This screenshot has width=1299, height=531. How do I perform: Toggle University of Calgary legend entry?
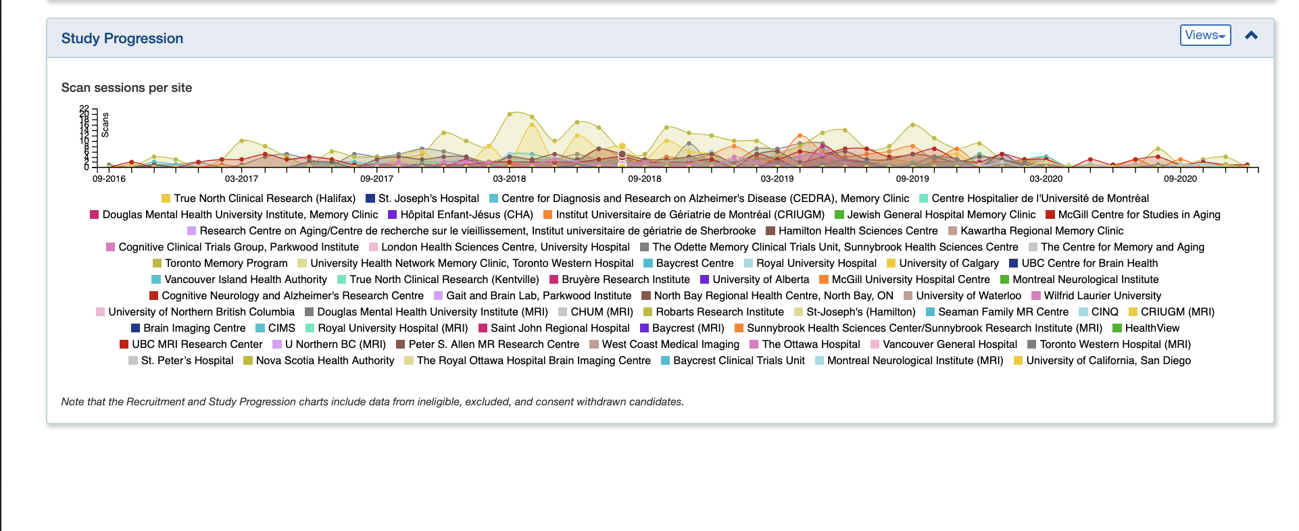click(x=943, y=263)
